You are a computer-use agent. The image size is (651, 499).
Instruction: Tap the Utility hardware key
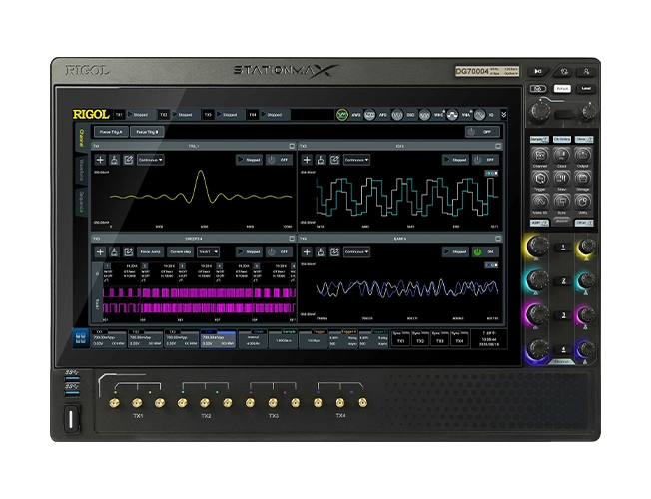click(x=582, y=202)
